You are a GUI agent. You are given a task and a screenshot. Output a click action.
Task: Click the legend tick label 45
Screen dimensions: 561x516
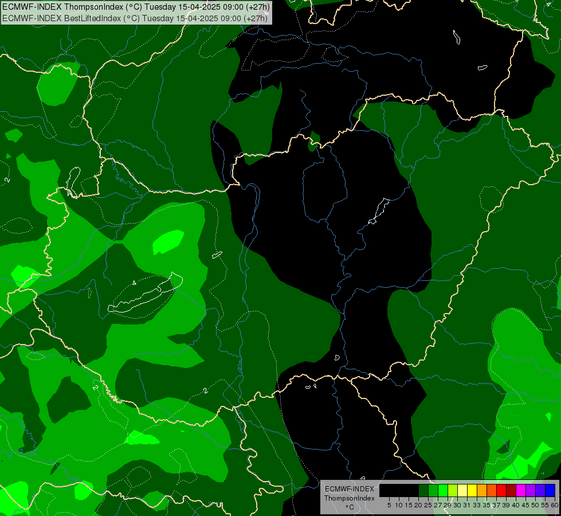coord(525,505)
